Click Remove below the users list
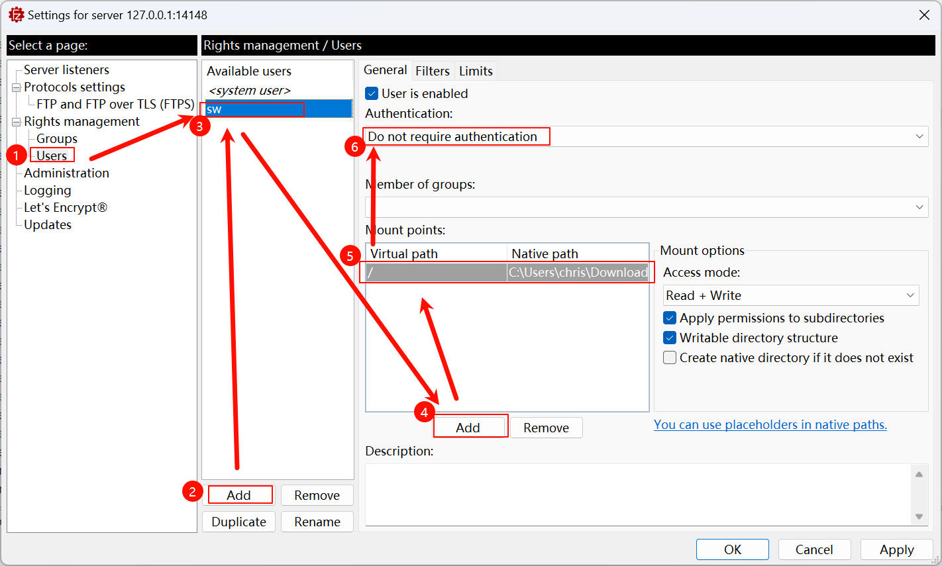This screenshot has height=566, width=942. click(x=317, y=495)
